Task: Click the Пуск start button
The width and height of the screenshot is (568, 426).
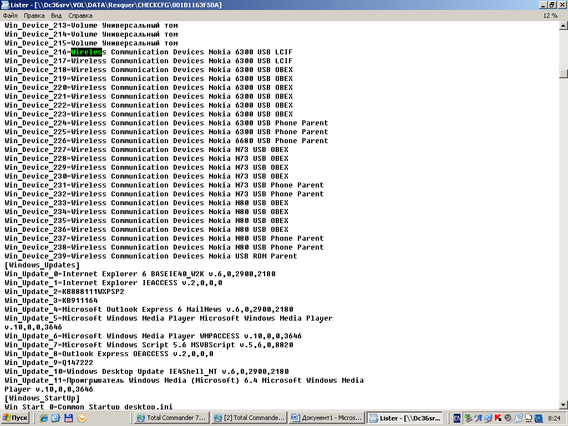Action: (16, 418)
